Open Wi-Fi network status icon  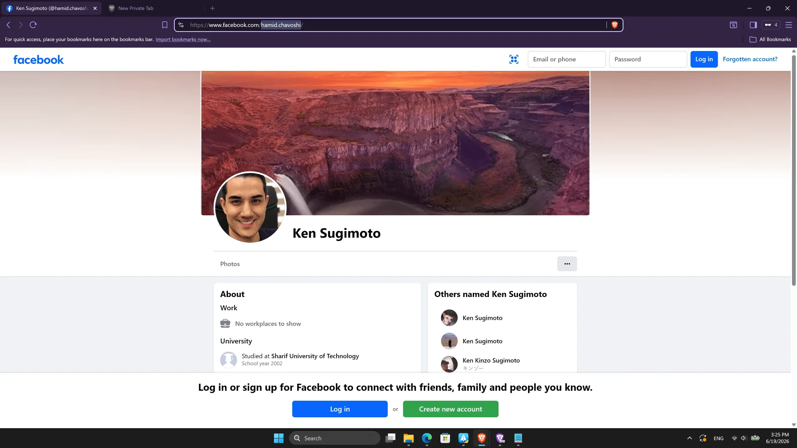[734, 438]
